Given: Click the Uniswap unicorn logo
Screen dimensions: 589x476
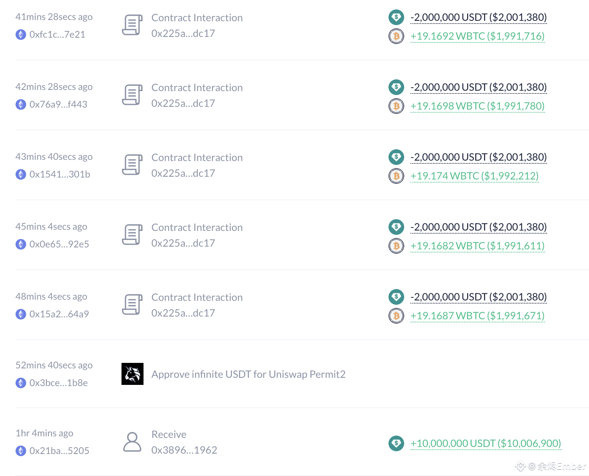Looking at the screenshot, I should click(x=133, y=374).
